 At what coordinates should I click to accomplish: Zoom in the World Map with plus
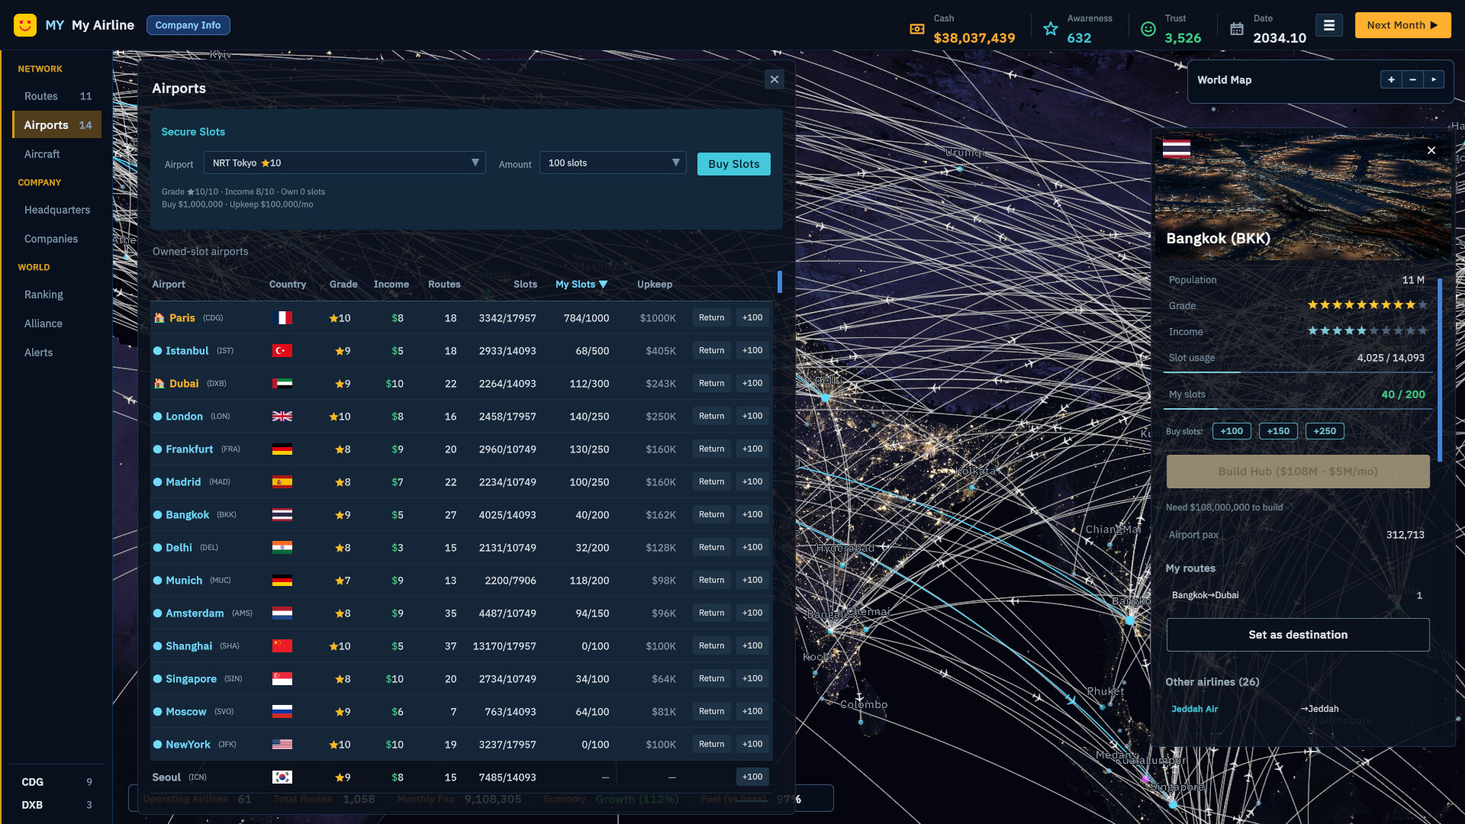tap(1391, 80)
